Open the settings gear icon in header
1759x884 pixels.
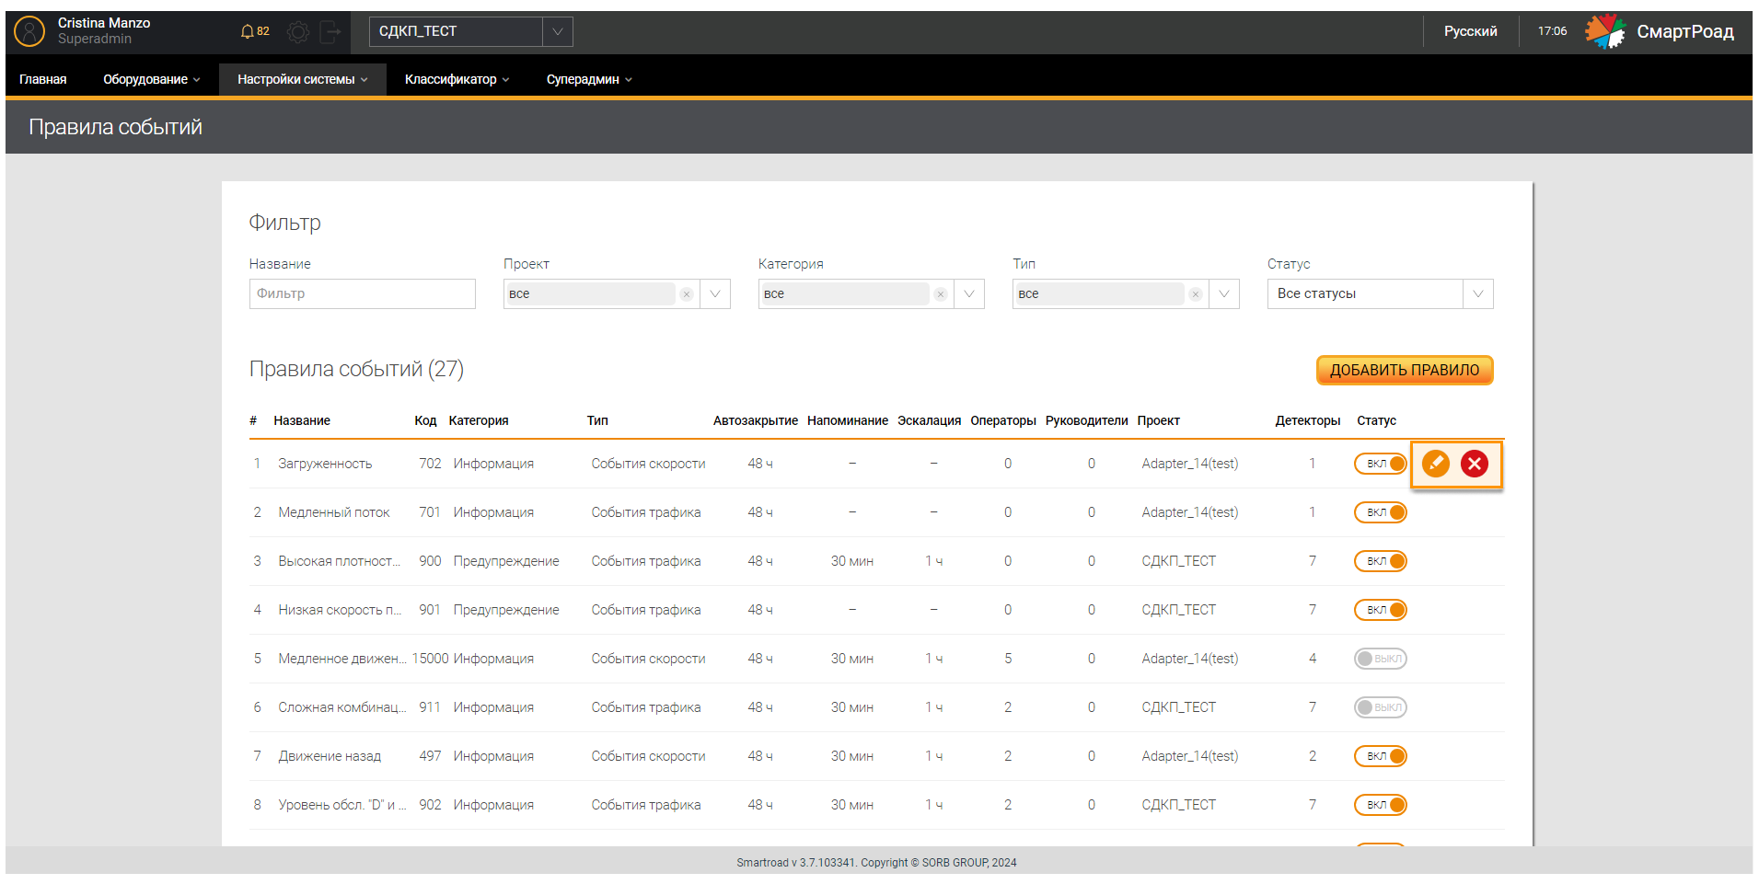297,32
